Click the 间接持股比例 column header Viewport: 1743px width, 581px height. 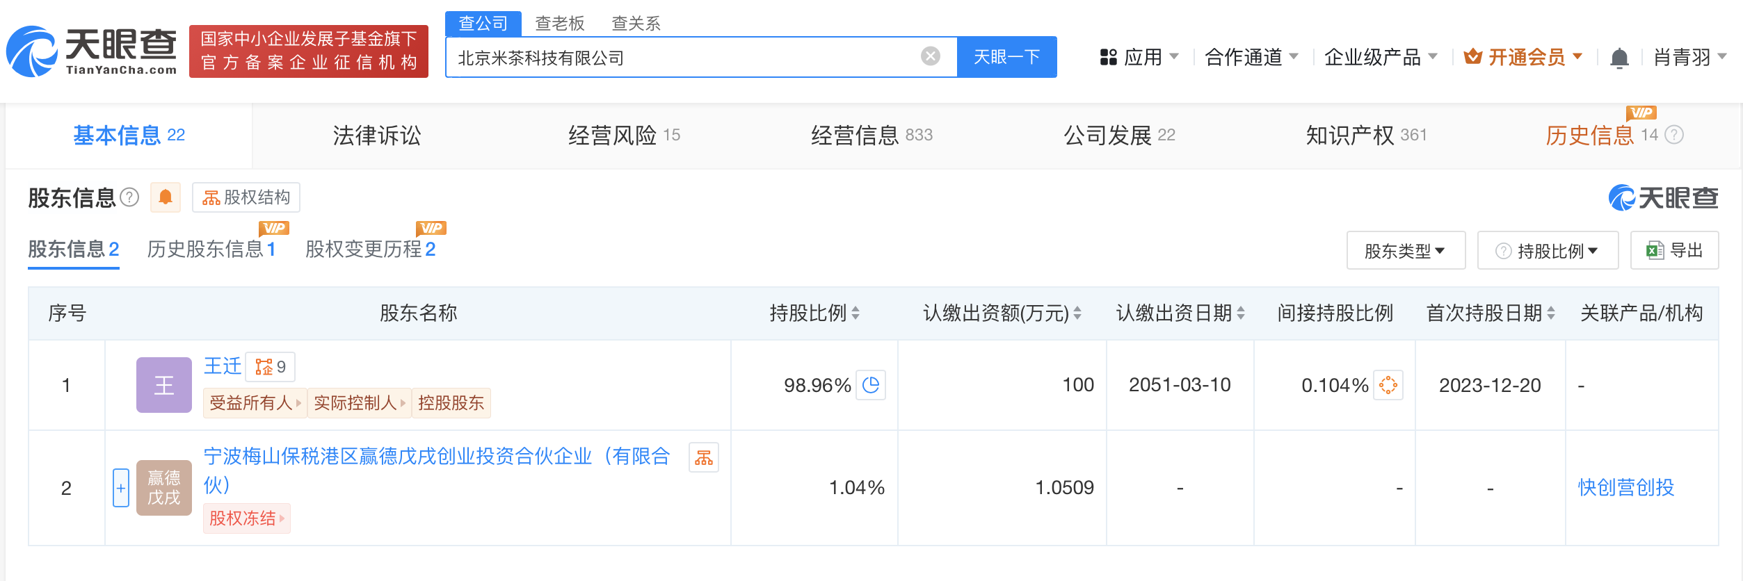(x=1335, y=313)
